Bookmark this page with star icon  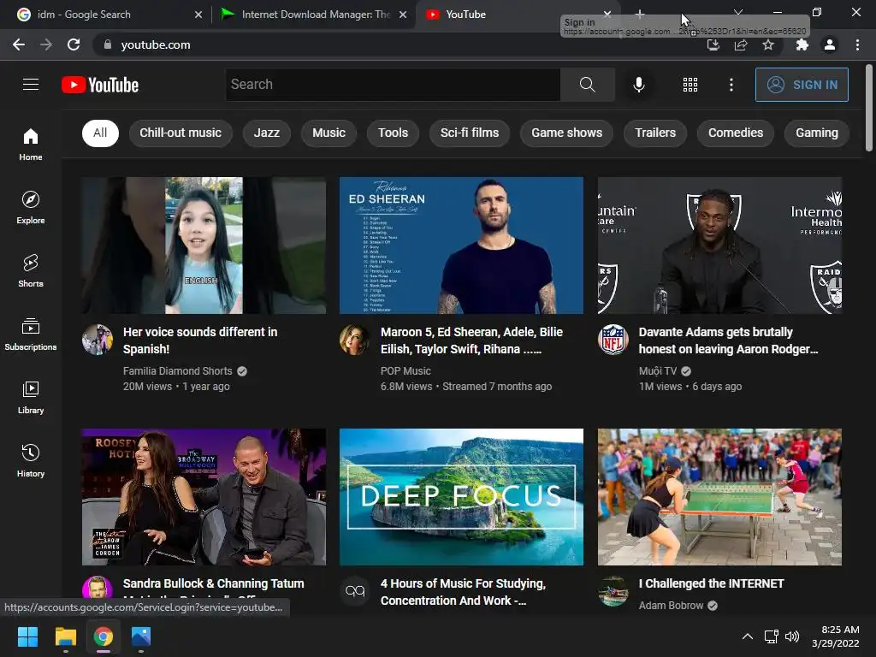[x=768, y=44]
